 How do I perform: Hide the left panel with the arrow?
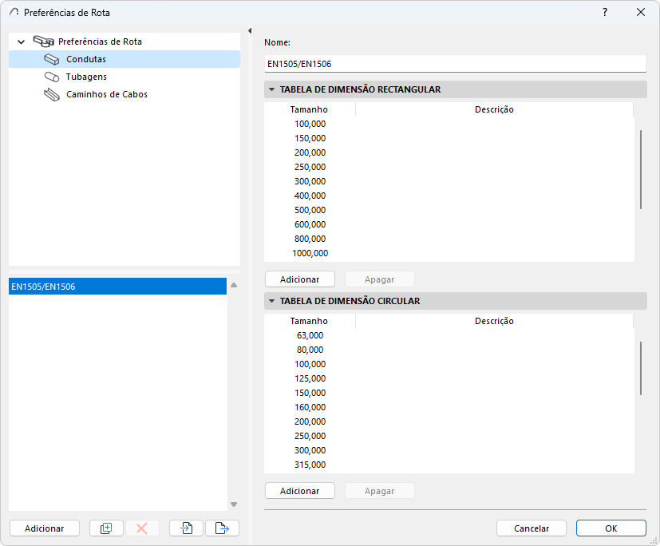(x=250, y=31)
